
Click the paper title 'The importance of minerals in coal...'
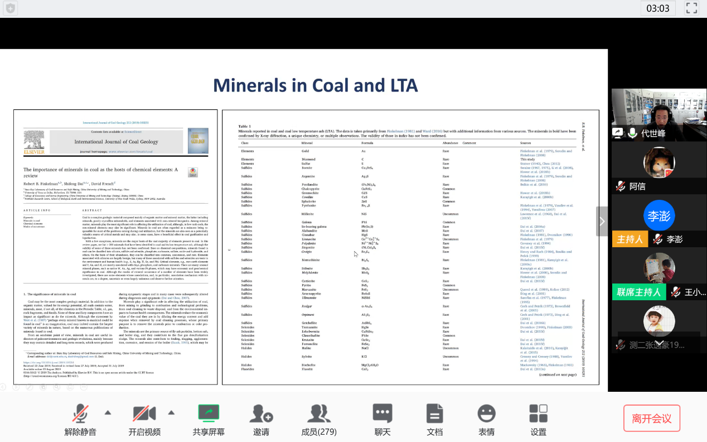point(100,172)
